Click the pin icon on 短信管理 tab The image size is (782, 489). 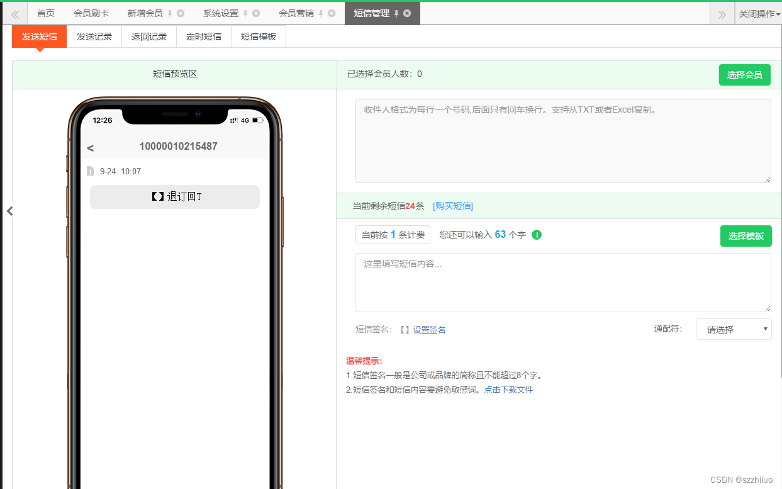[398, 13]
